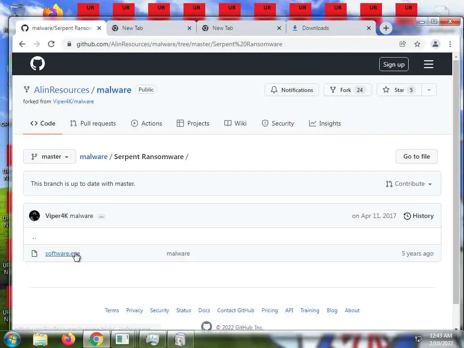Open File Explorer from taskbar
464x348 pixels.
tap(40, 339)
